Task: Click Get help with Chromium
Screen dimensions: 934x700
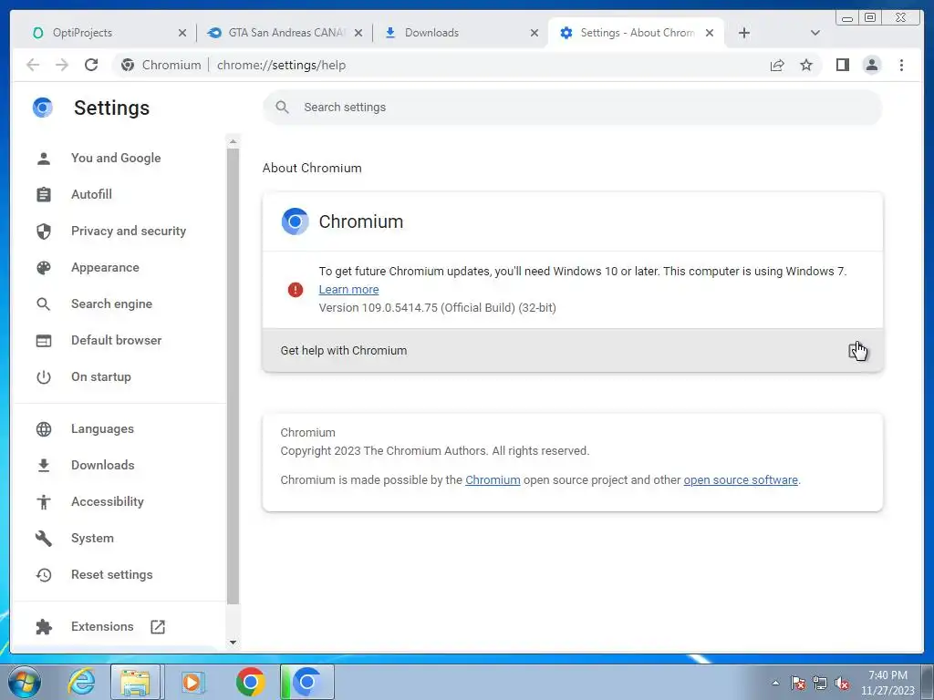Action: (x=573, y=351)
